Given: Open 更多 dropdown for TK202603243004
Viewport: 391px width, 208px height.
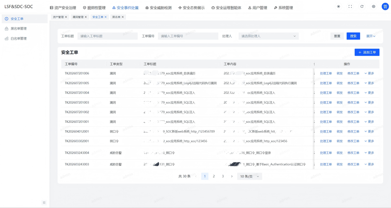Looking at the screenshot, I should tap(369, 153).
